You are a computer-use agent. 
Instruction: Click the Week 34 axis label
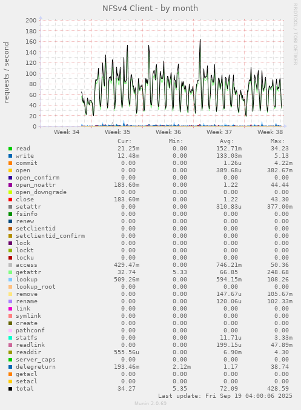67,132
